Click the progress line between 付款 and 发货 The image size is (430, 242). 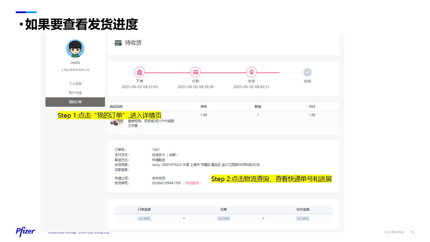click(x=223, y=72)
